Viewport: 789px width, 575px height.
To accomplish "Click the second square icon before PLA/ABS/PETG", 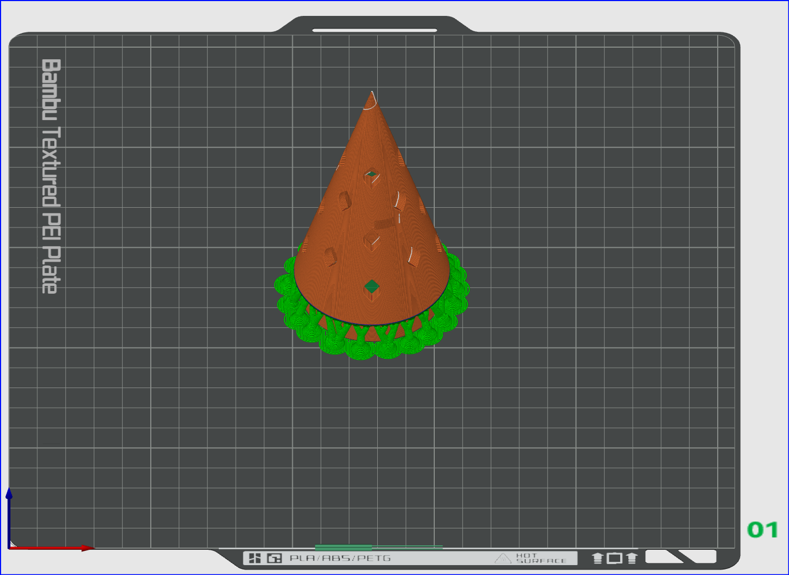I will 274,558.
